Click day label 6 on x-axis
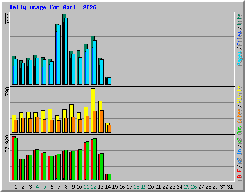Viewport: 245px width, 192px height. coord(52,187)
